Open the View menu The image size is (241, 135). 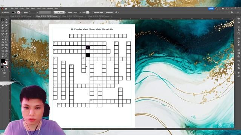click(44, 9)
